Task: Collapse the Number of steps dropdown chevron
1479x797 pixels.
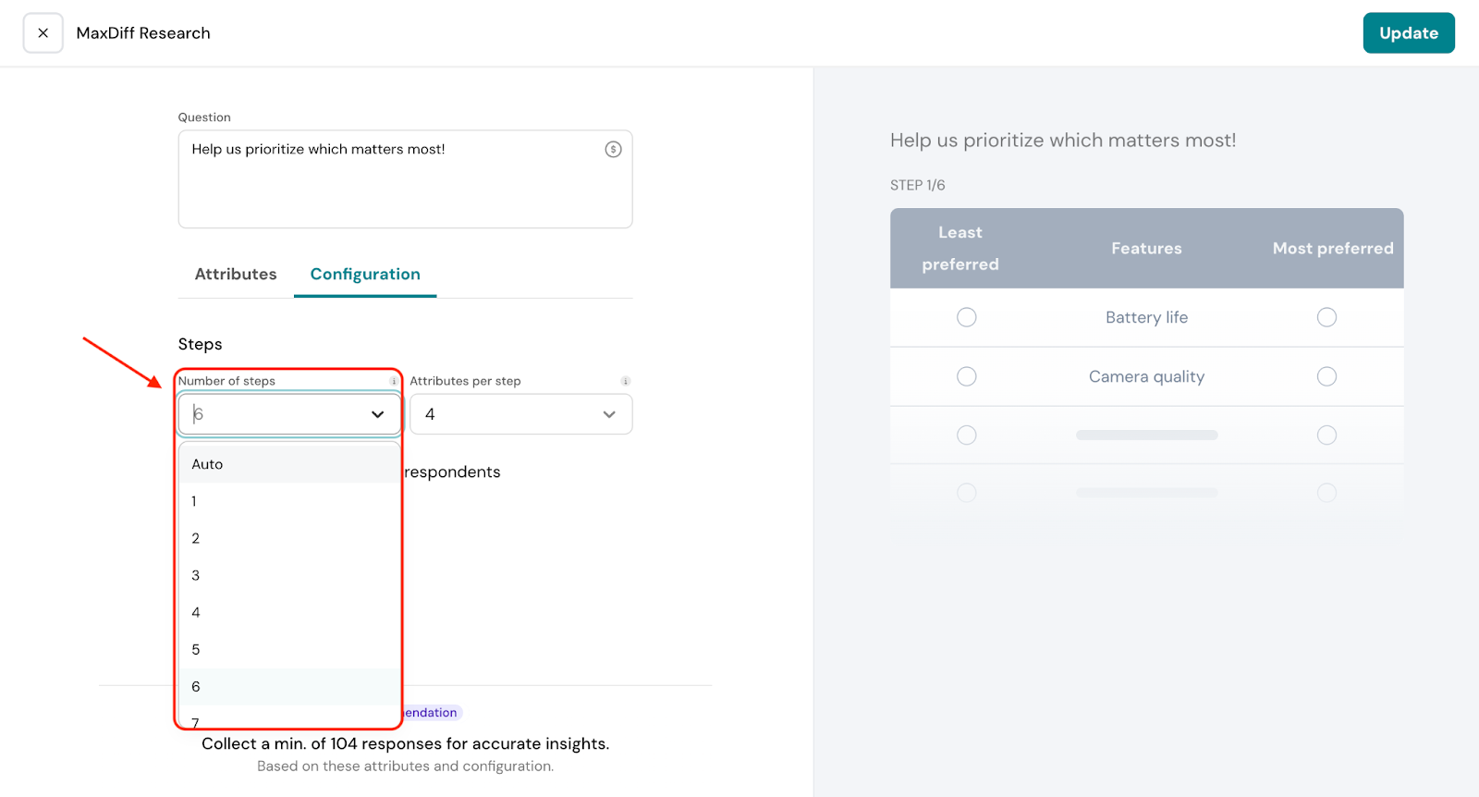Action: click(377, 414)
